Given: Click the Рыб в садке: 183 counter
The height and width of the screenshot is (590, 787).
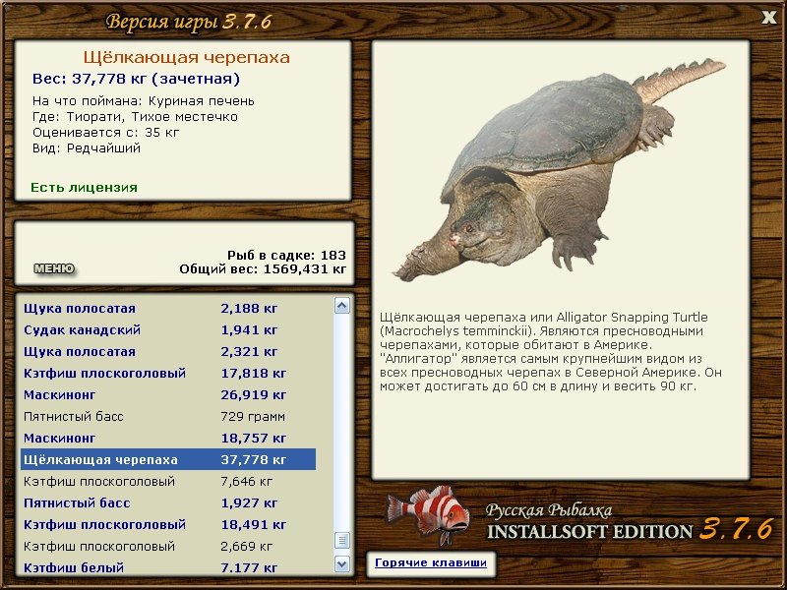Looking at the screenshot, I should pos(286,255).
